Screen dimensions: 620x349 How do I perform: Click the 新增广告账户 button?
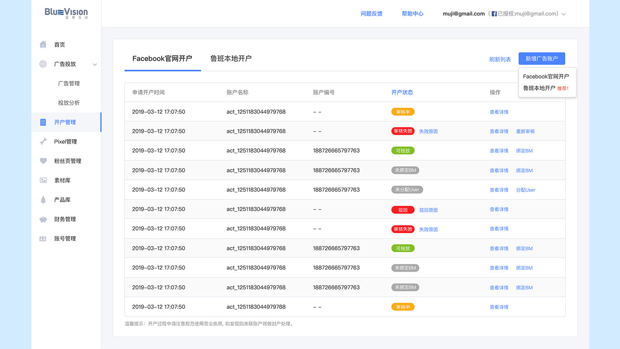coord(542,59)
